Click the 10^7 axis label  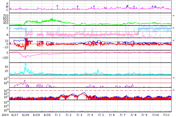(6, 78)
